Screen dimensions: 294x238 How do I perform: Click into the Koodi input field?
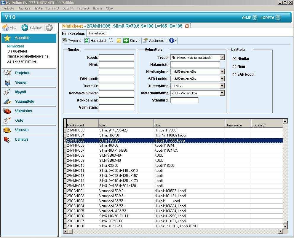pyautogui.click(x=116, y=58)
